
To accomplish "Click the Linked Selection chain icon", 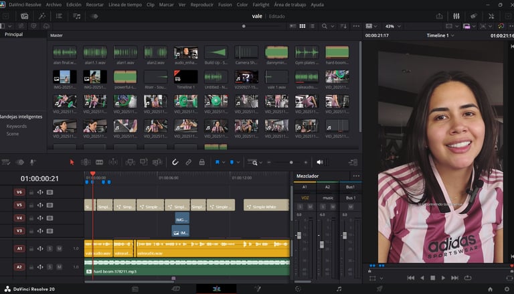I will 189,162.
